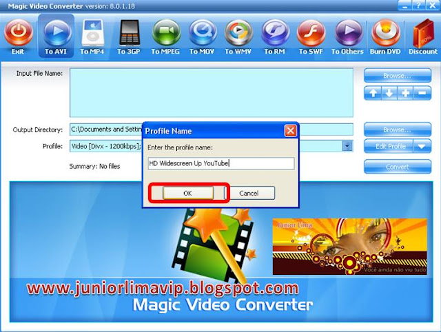Click the Output Directory path field
The image size is (441, 332).
212,129
